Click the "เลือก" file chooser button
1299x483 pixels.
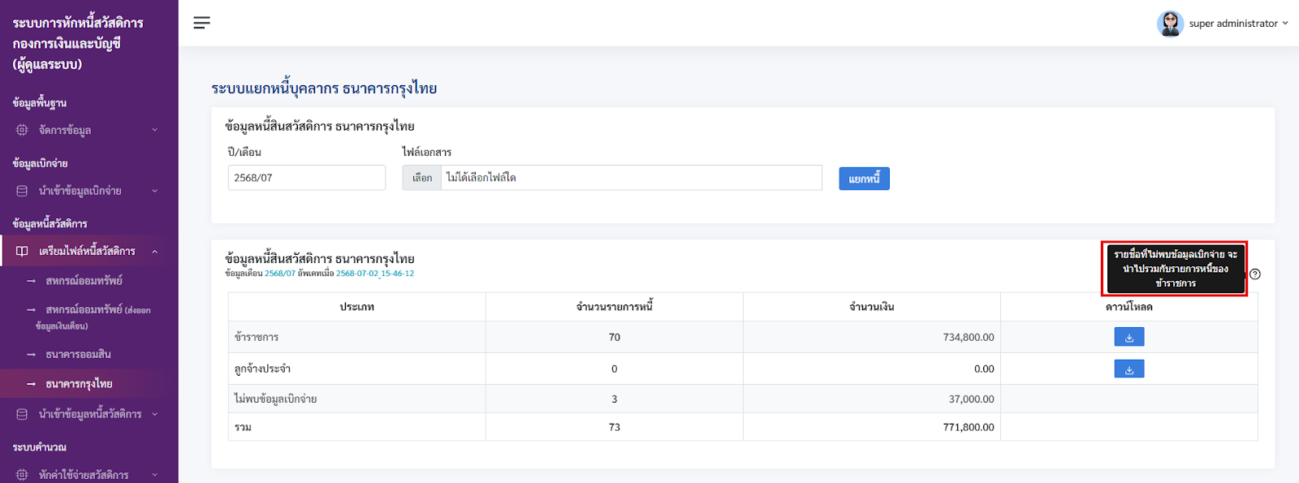click(422, 178)
